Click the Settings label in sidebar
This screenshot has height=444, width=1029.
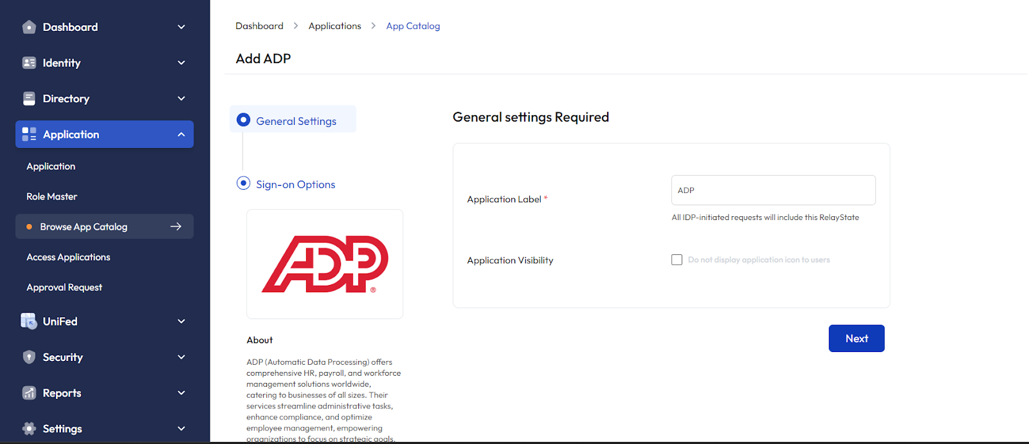[x=62, y=429]
